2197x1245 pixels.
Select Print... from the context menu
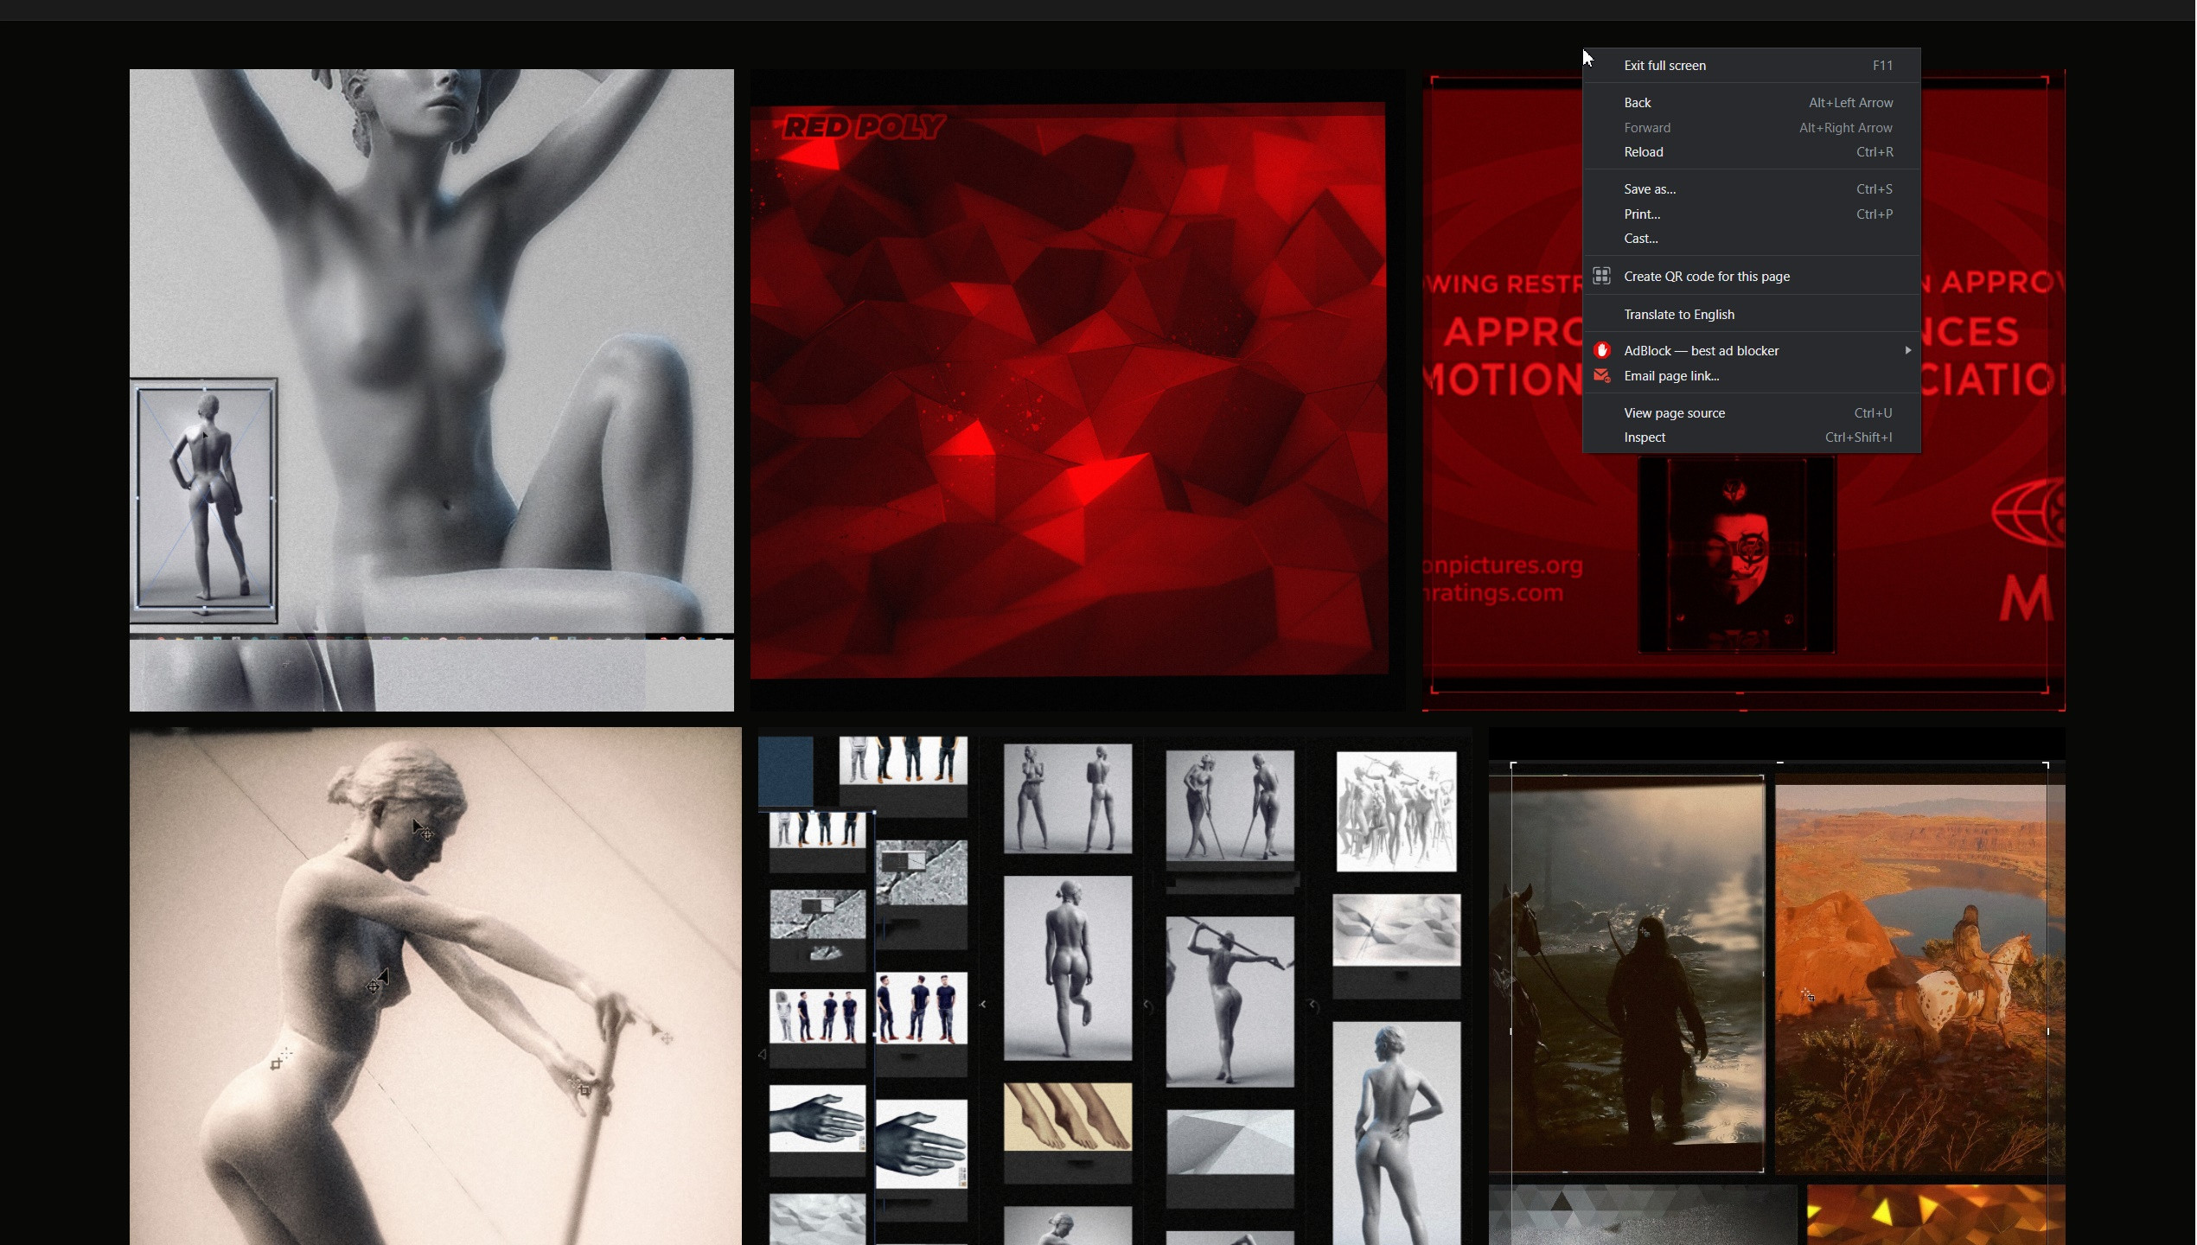point(1751,214)
